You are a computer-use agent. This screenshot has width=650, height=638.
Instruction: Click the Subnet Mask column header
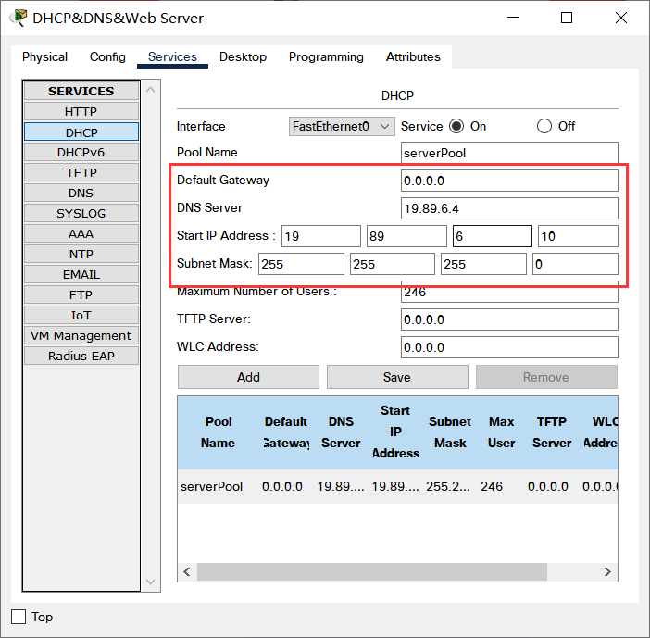coord(450,432)
